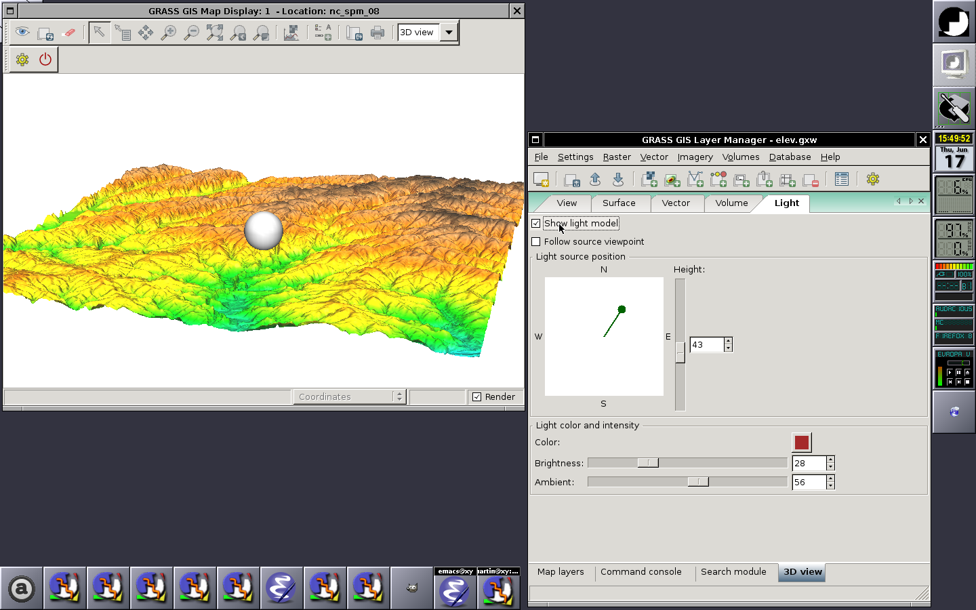Click the Ambient slider handle
Screen dimensions: 976x610
(698, 482)
